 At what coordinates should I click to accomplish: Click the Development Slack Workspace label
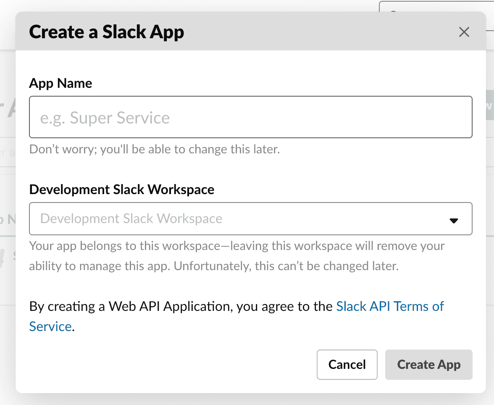pos(121,189)
